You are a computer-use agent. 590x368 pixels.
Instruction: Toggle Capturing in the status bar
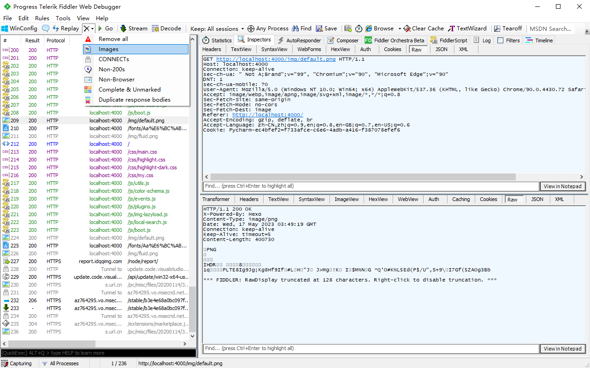(17, 363)
